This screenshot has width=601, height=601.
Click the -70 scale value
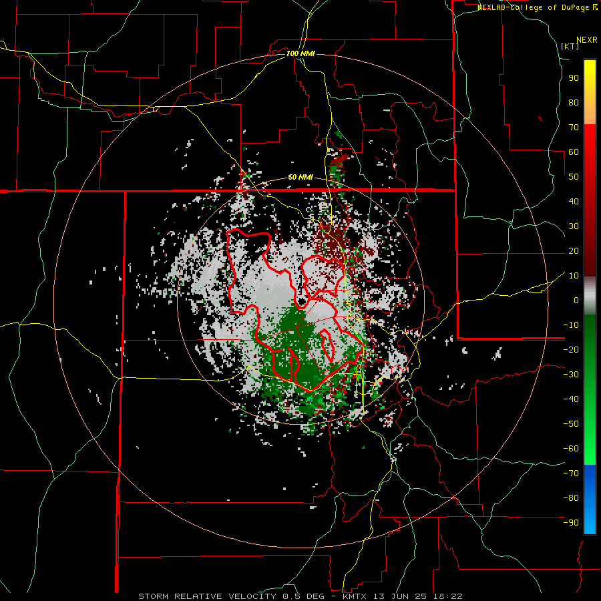point(571,473)
